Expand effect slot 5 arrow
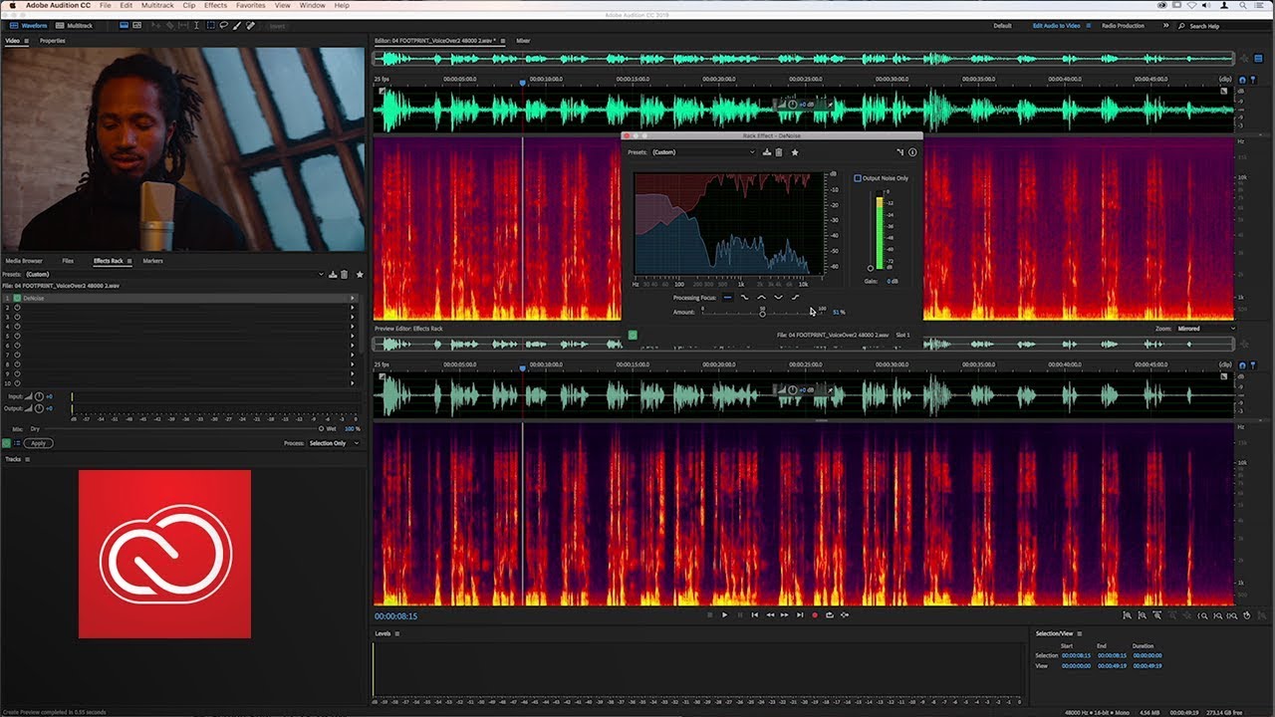The width and height of the screenshot is (1275, 717). coord(352,336)
